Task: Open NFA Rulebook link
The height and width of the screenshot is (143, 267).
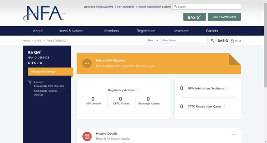Action: click(126, 7)
